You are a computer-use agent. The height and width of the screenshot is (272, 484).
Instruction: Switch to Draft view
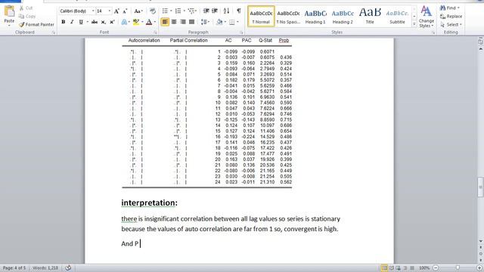pyautogui.click(x=411, y=268)
